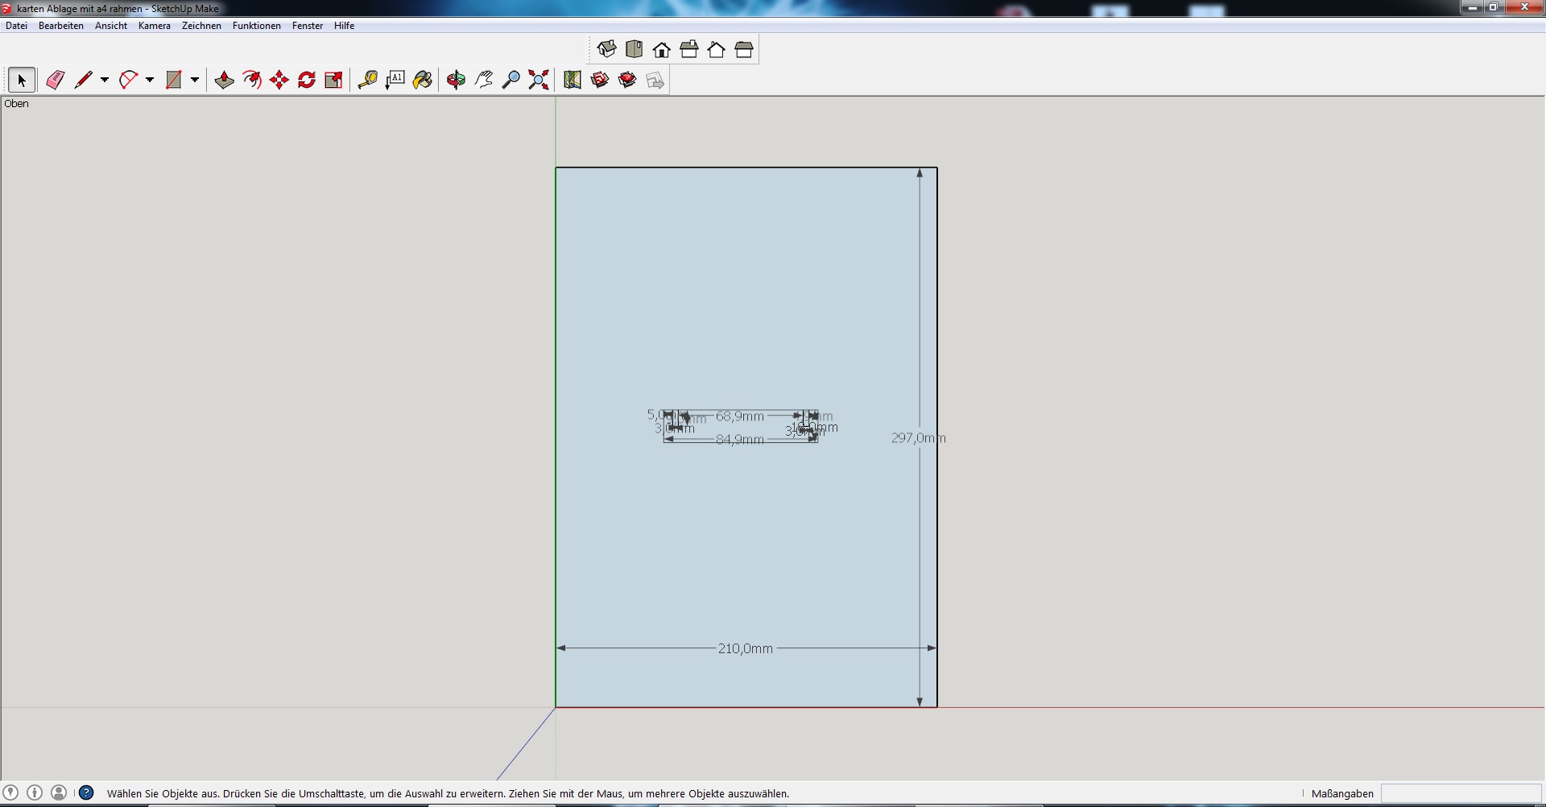Switch to Iso view icon
The height and width of the screenshot is (807, 1546).
[606, 50]
